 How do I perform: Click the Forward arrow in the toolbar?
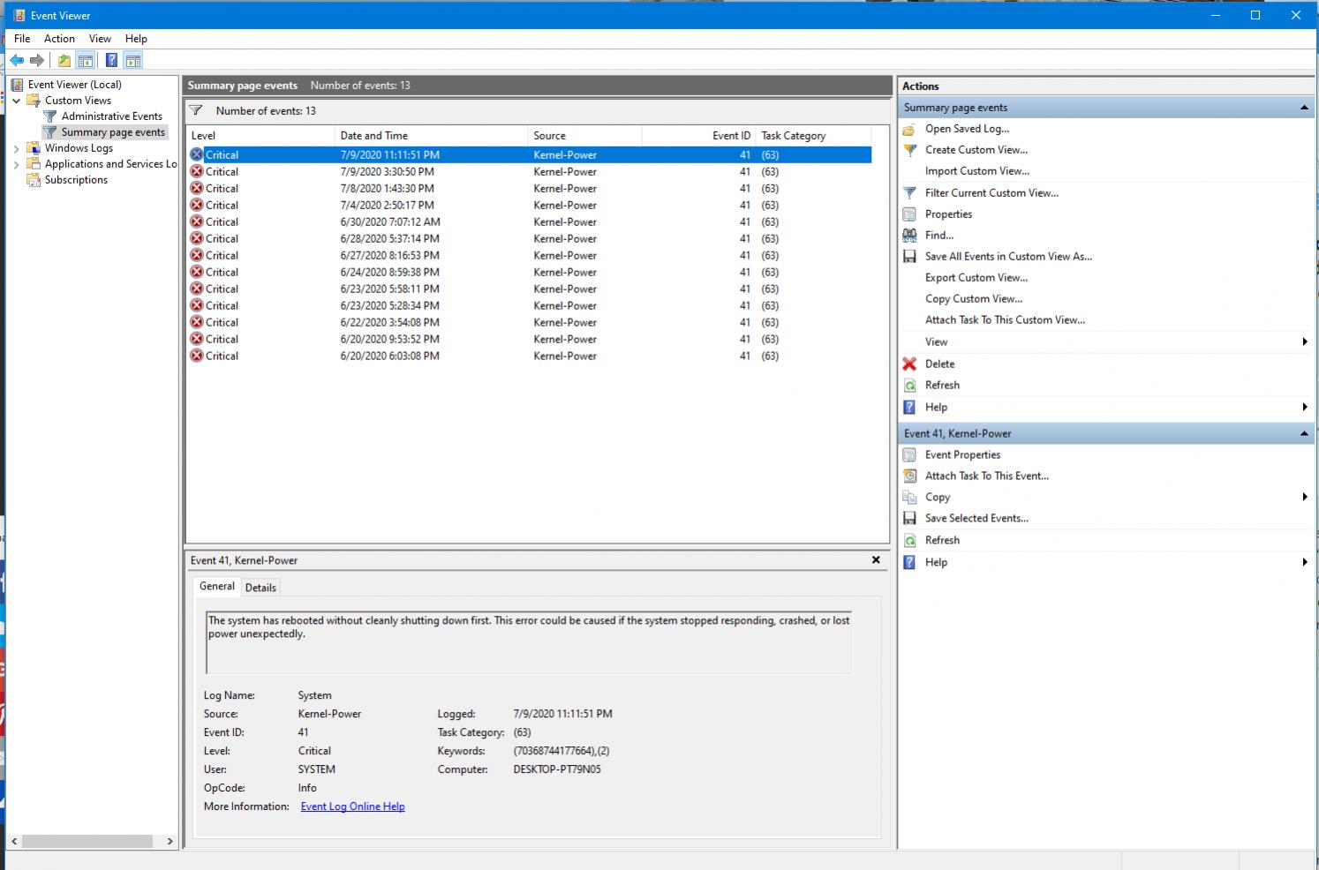37,61
